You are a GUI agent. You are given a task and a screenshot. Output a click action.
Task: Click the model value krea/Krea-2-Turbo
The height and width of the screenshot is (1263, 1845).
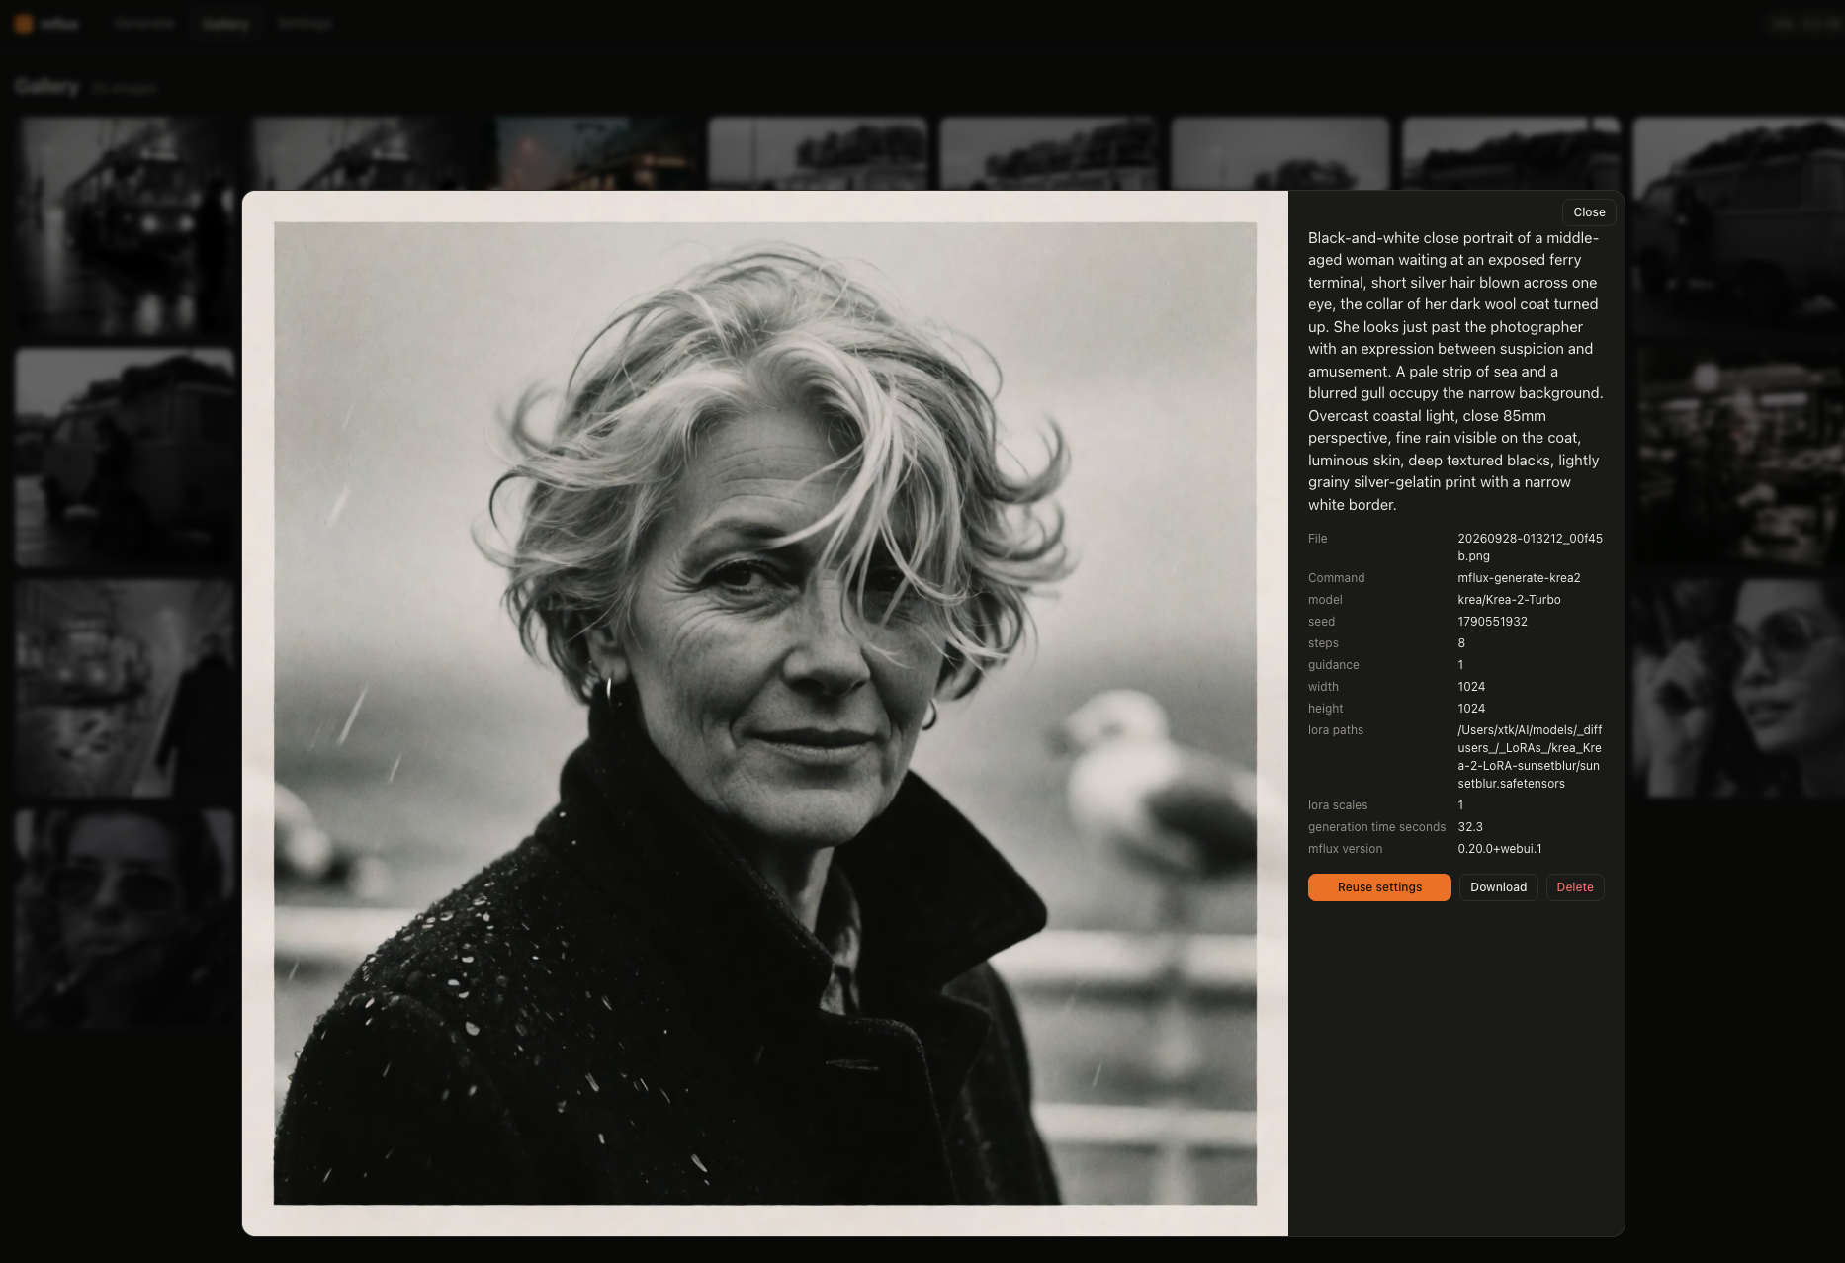coord(1509,600)
